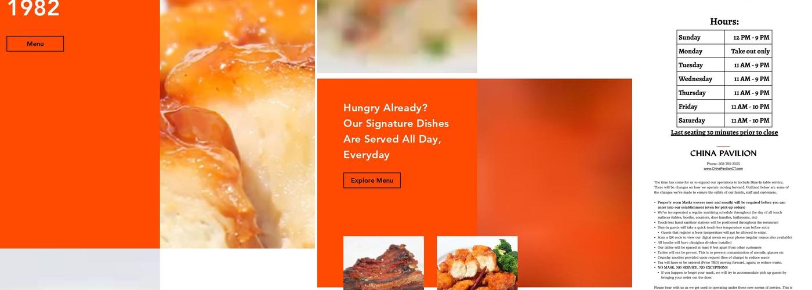Viewport: 812px width, 290px height.
Task: Select the Thursday hours row
Action: click(724, 93)
